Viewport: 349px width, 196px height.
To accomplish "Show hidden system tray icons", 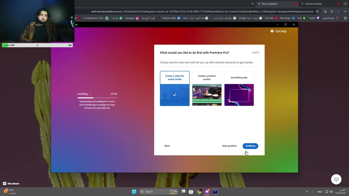I will 307,192.
